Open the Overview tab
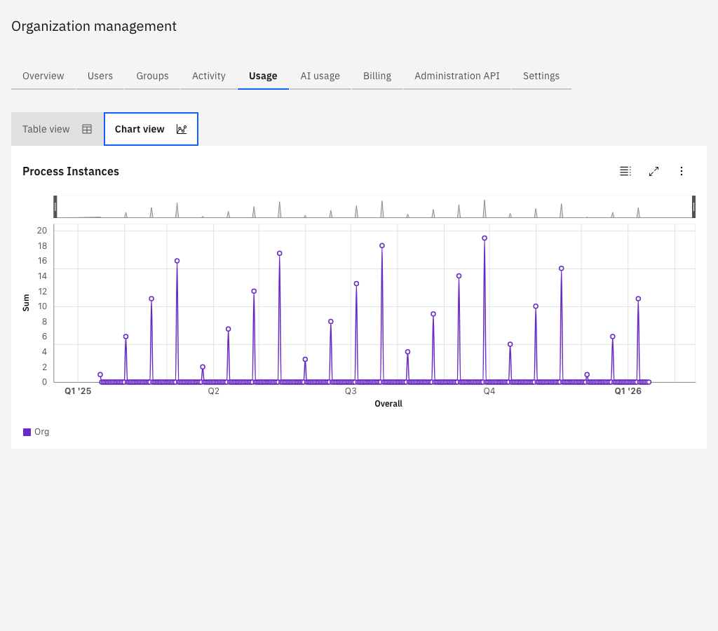 [43, 76]
